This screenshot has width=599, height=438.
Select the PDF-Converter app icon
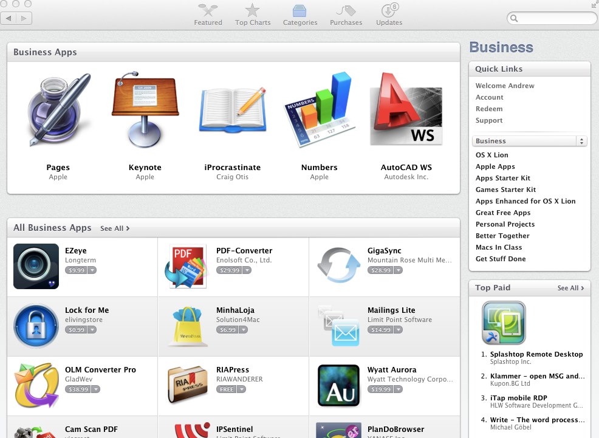[x=186, y=266]
